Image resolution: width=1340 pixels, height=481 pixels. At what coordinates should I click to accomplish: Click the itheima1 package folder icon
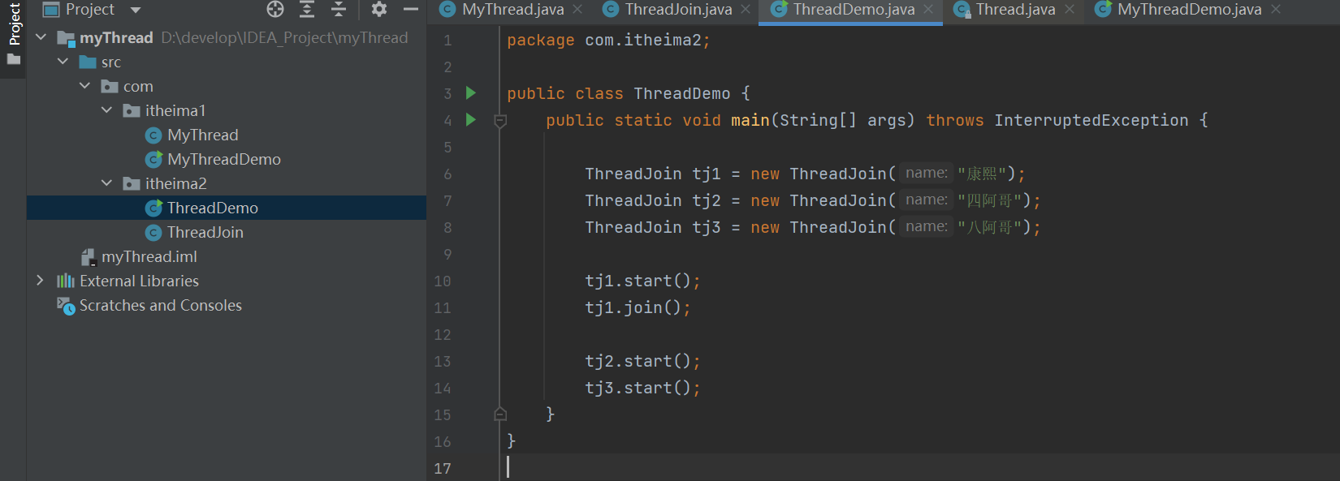point(132,110)
